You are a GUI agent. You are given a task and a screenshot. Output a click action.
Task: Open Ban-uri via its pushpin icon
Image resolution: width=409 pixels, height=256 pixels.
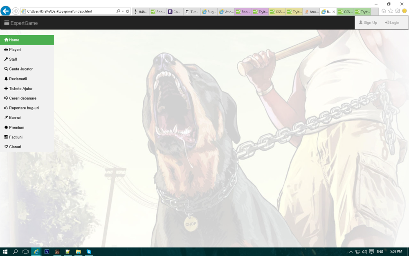[6, 118]
